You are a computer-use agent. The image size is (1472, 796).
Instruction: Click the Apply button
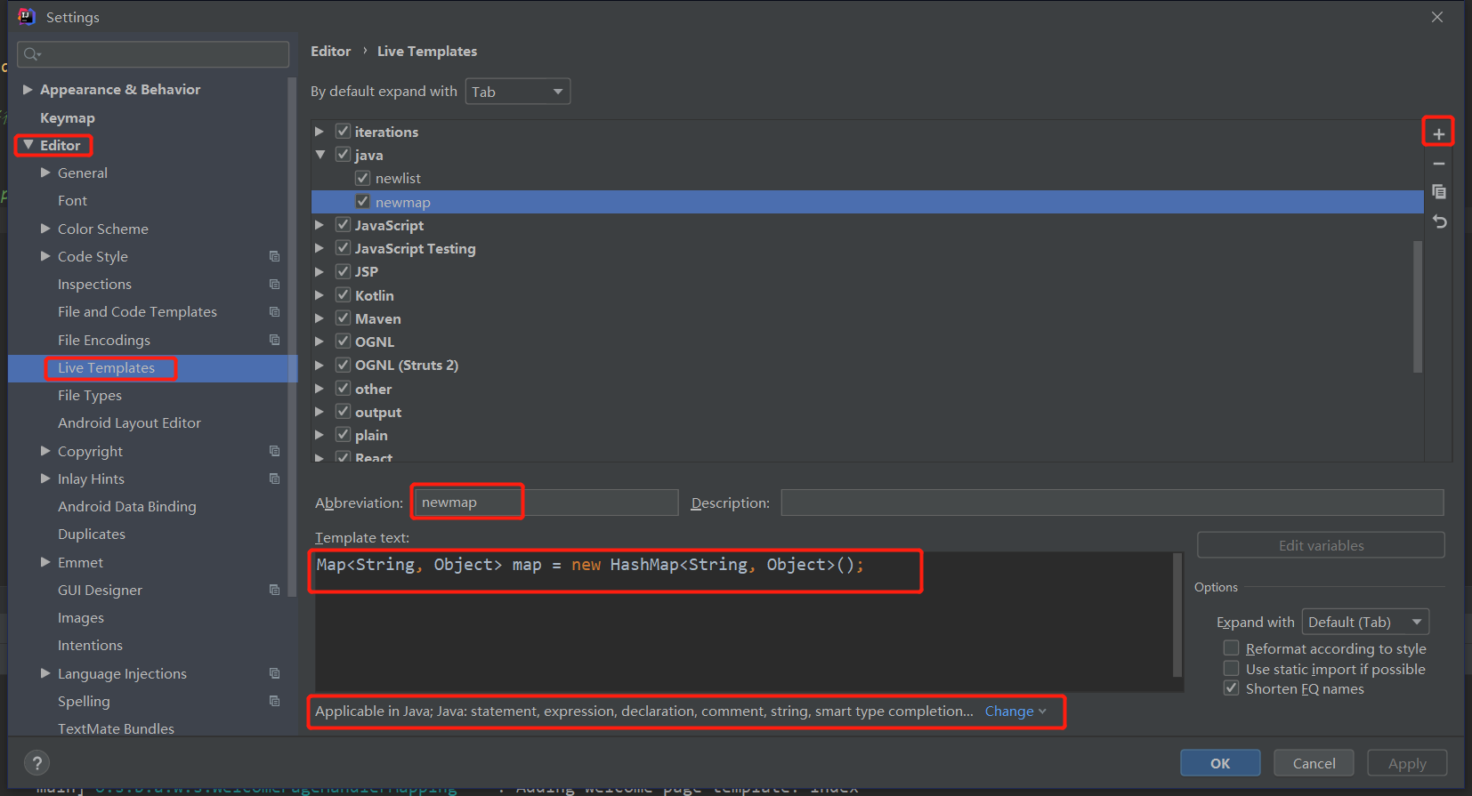(x=1407, y=763)
